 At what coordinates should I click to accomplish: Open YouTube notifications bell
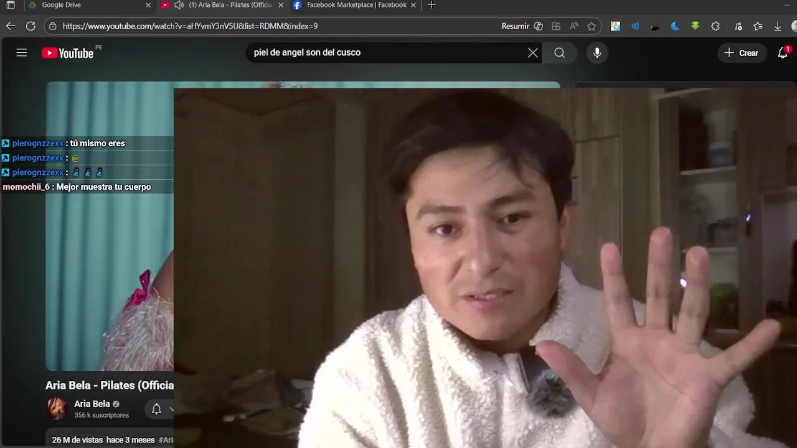coord(783,53)
